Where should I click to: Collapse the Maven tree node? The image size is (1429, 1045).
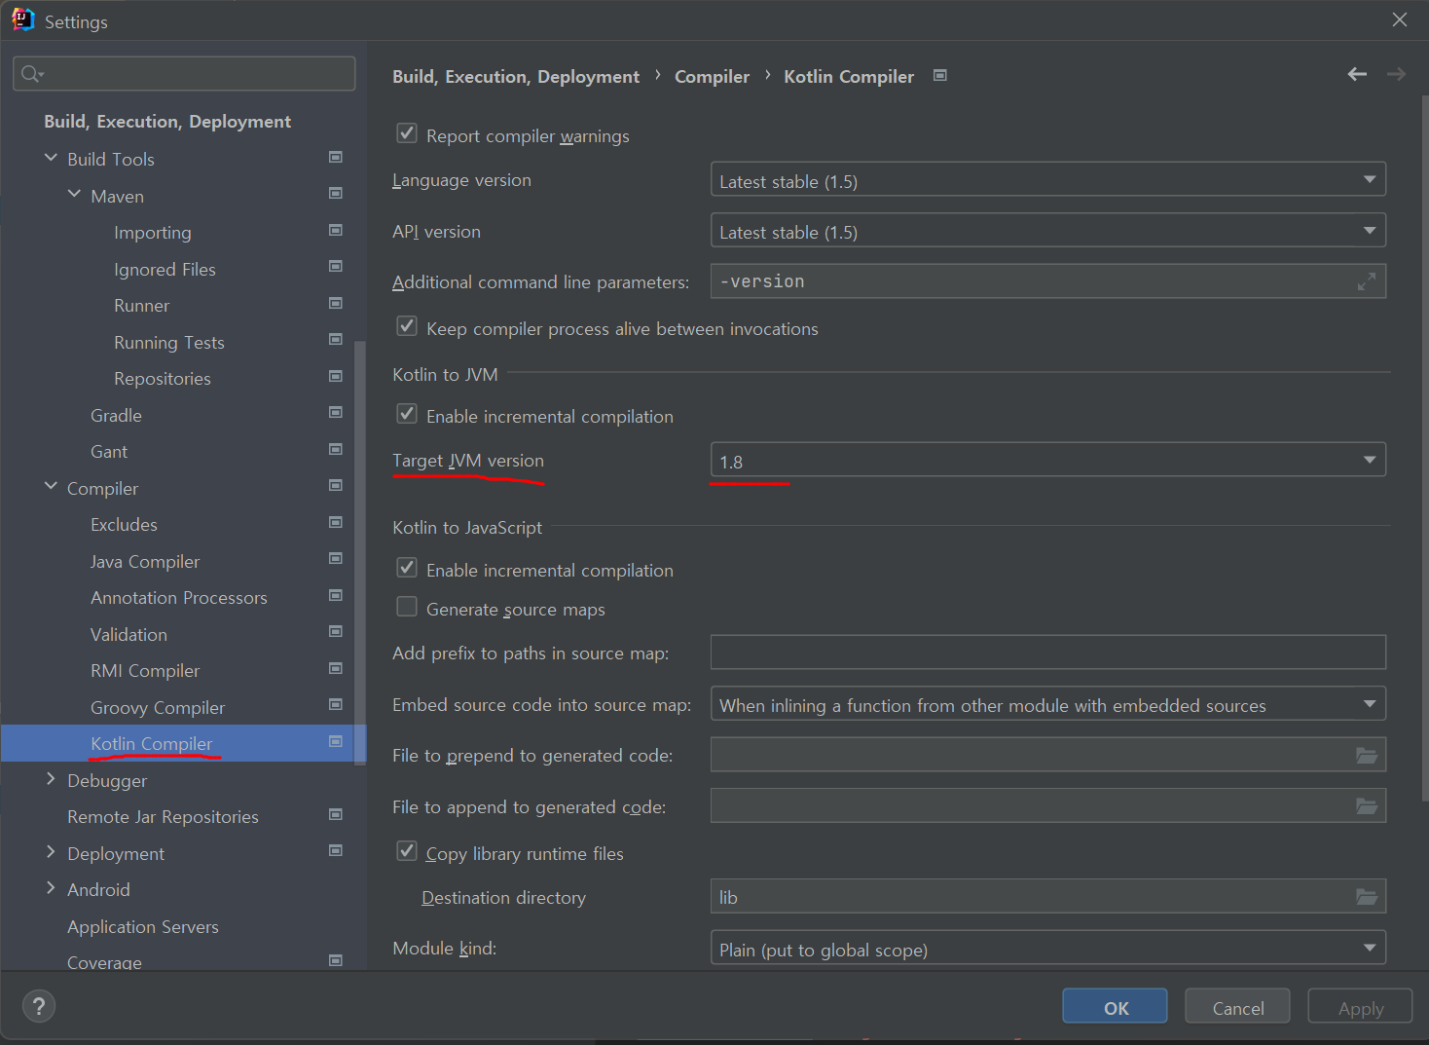point(74,195)
